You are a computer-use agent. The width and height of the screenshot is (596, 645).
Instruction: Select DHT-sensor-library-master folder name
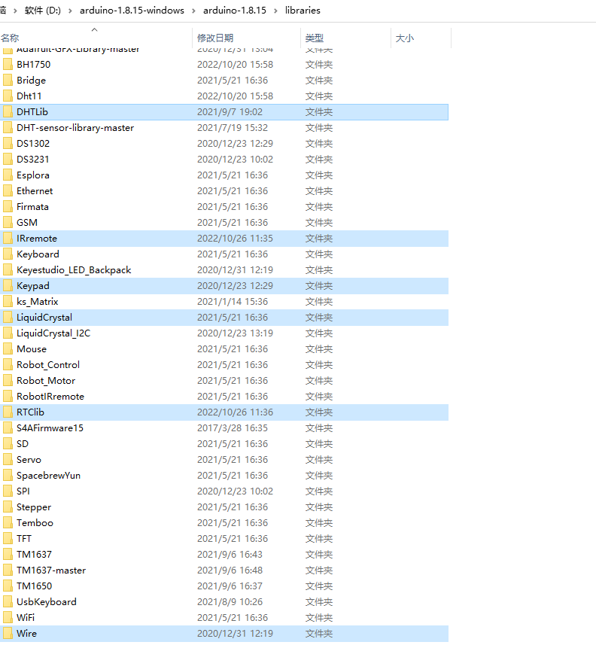[x=75, y=128]
